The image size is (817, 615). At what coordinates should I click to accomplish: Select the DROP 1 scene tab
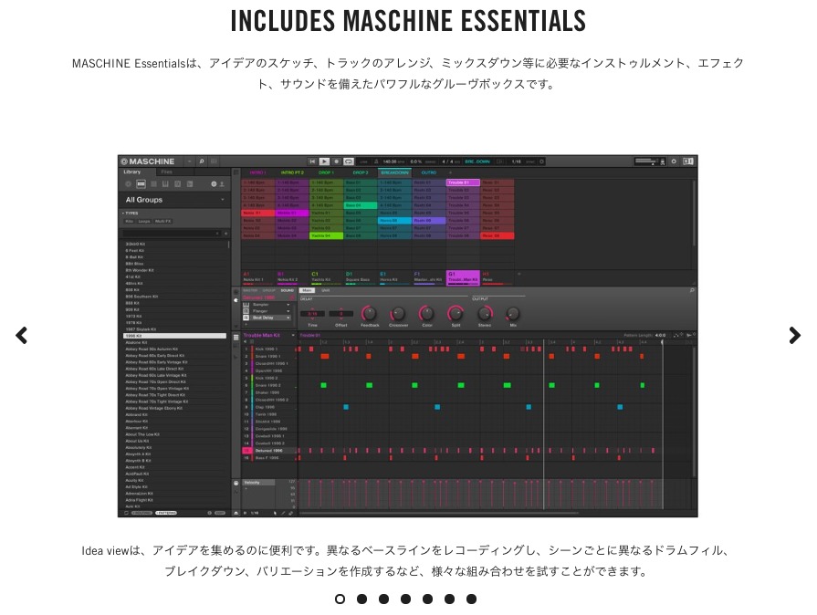click(x=326, y=172)
